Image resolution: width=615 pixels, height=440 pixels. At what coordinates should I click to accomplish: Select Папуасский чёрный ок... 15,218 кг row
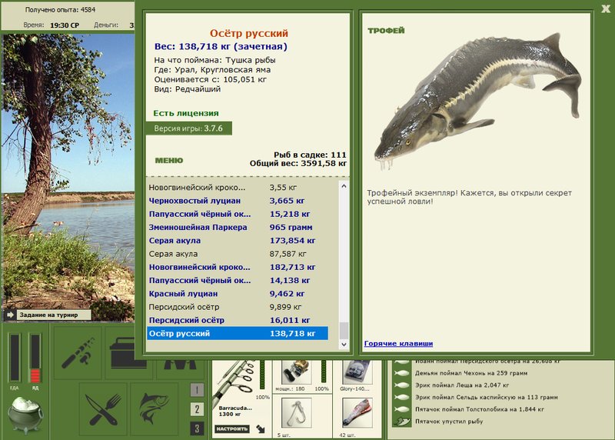pos(238,214)
